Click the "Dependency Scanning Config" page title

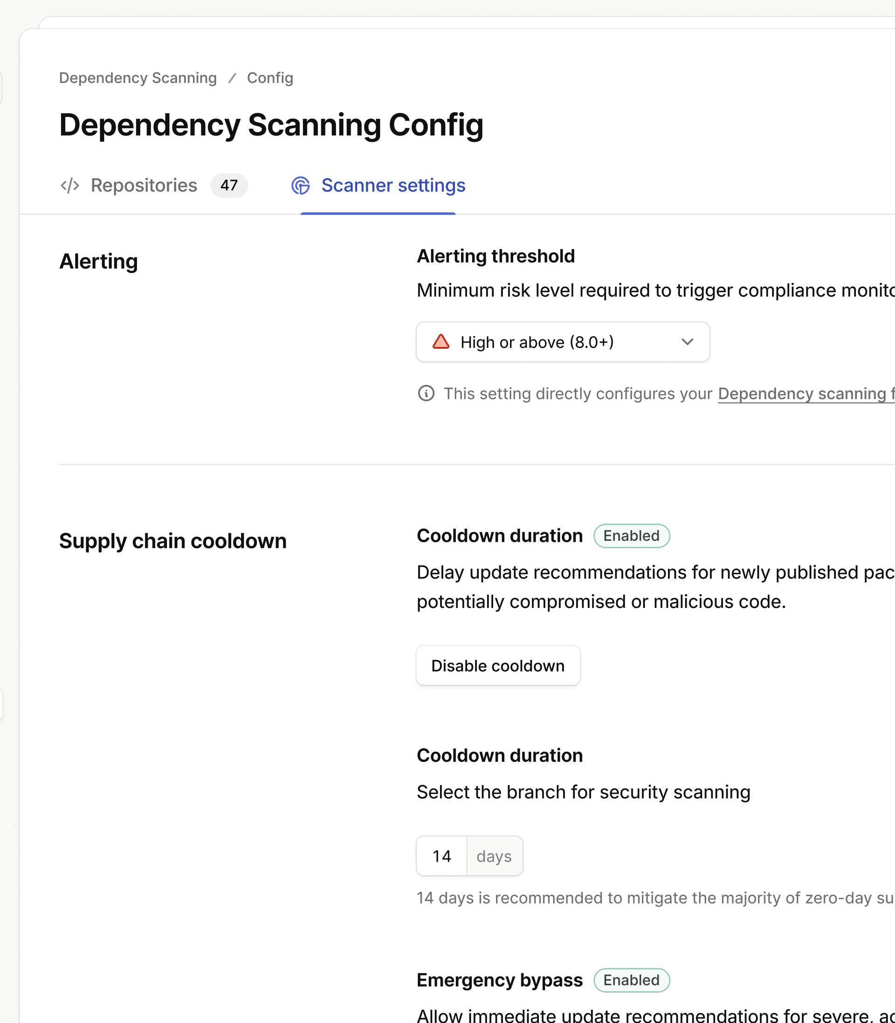pos(271,125)
